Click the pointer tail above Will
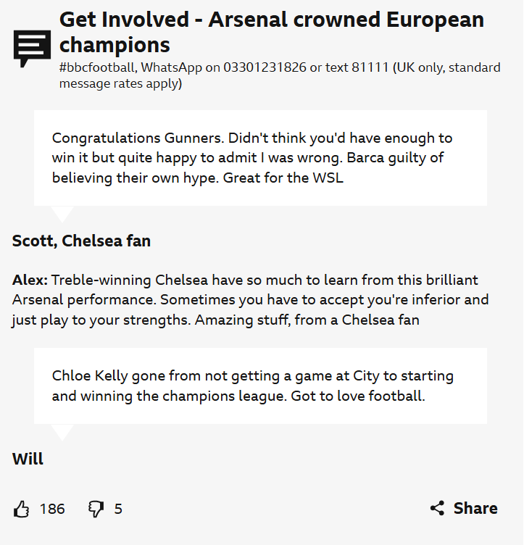This screenshot has height=545, width=524. [x=62, y=432]
